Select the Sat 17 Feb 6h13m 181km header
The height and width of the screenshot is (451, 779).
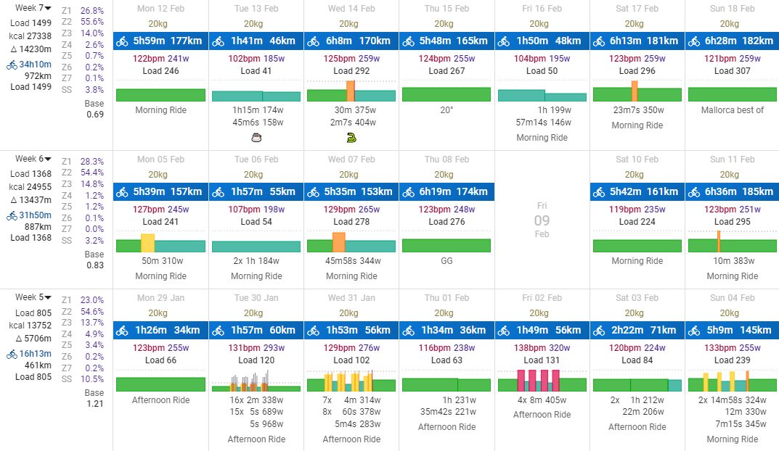point(637,41)
